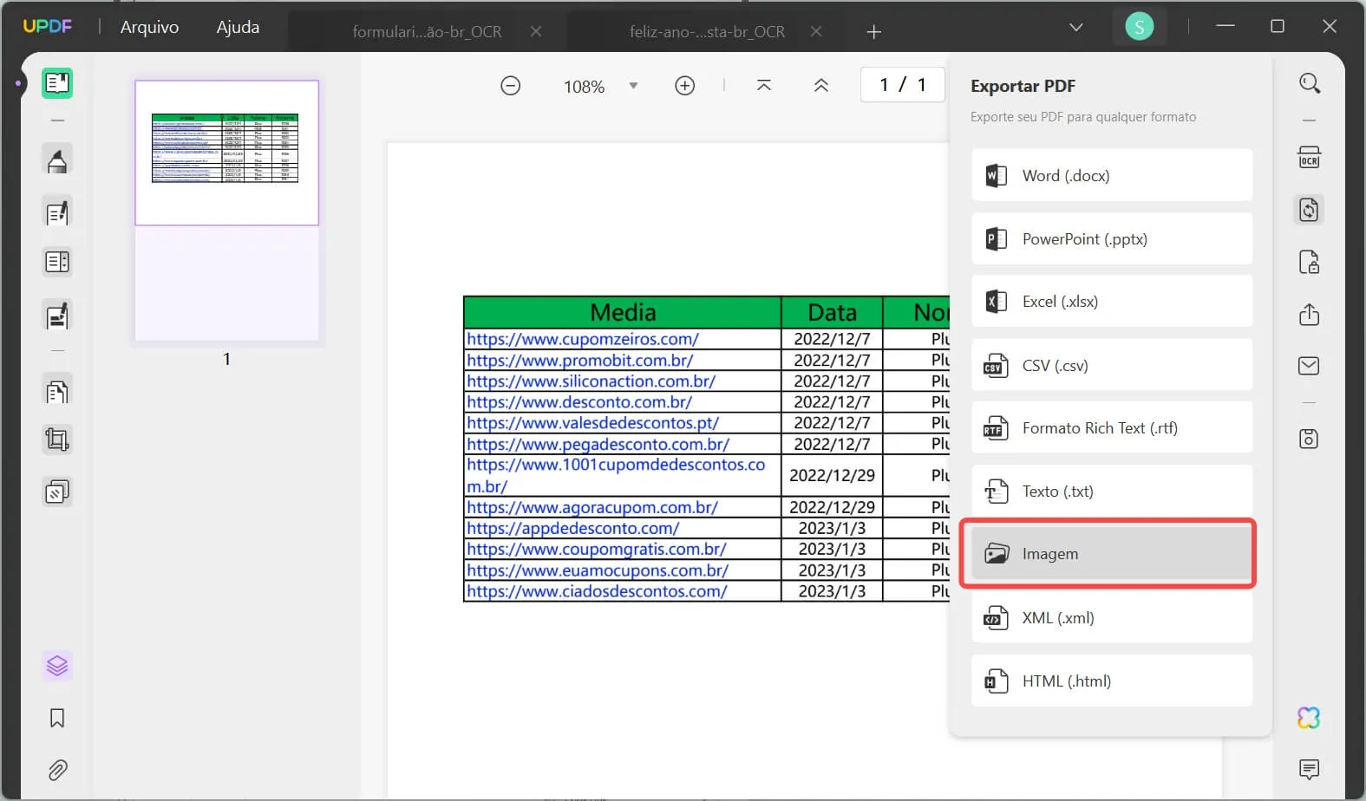This screenshot has height=801, width=1366.
Task: Click the page number input field
Action: point(902,85)
